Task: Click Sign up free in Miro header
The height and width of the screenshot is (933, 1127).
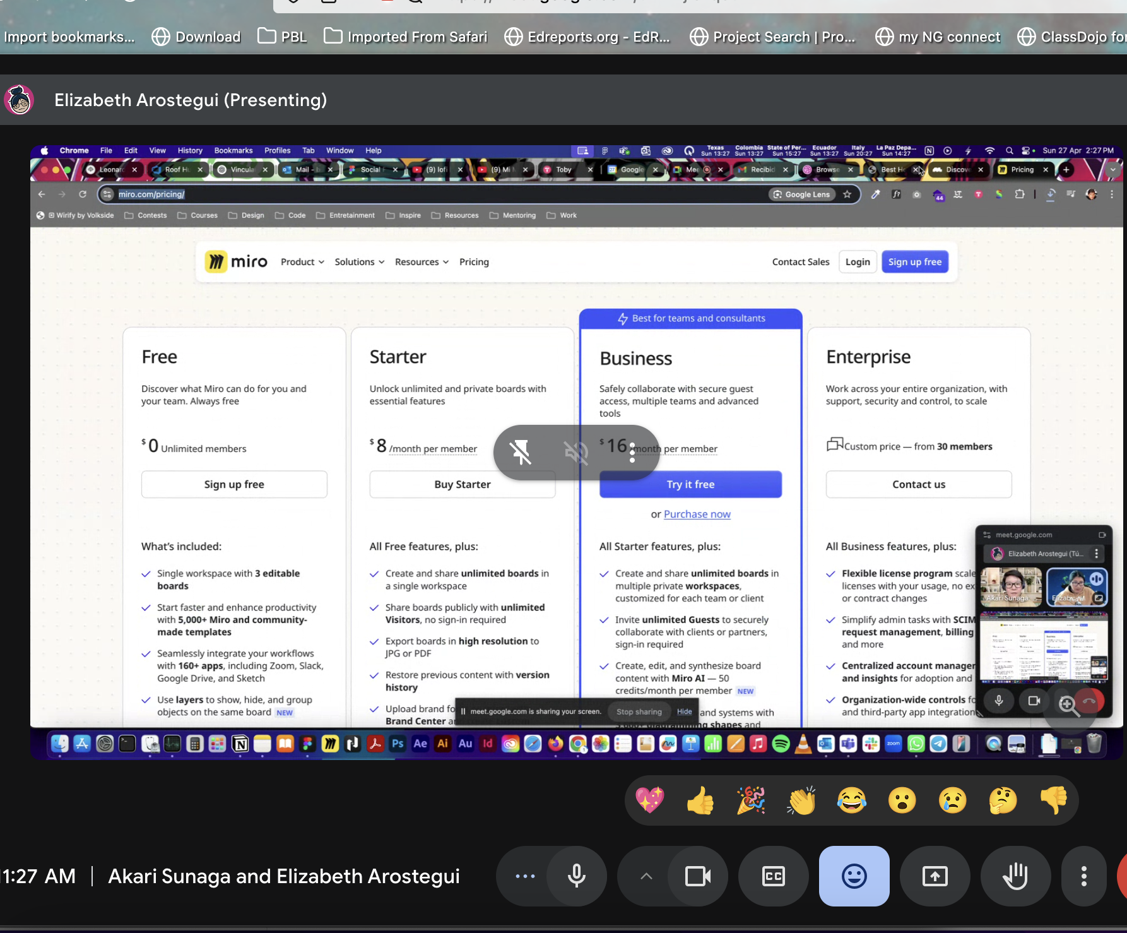Action: tap(915, 262)
